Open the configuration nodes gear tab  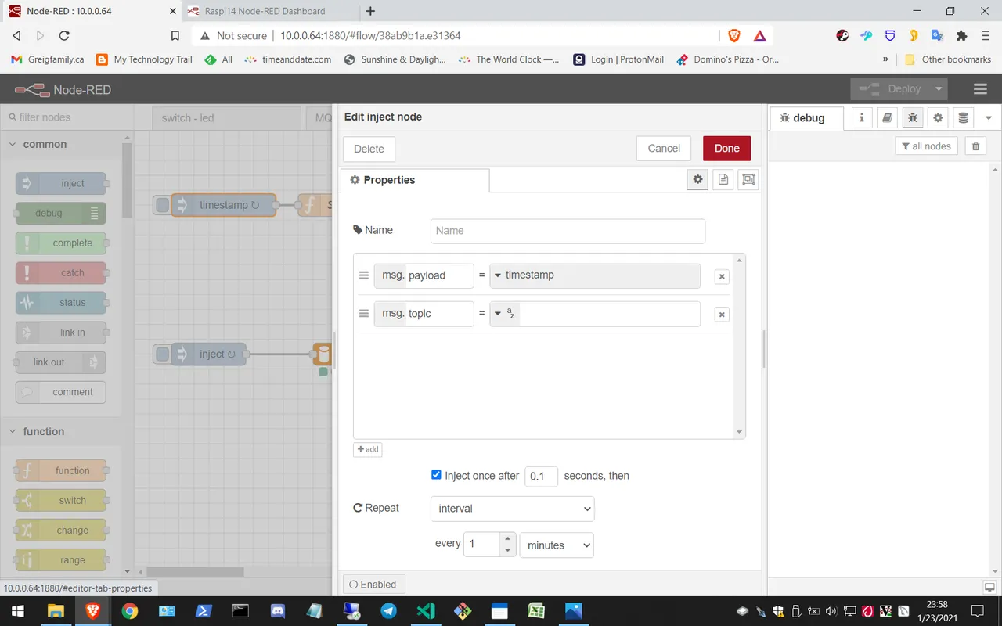(x=938, y=117)
